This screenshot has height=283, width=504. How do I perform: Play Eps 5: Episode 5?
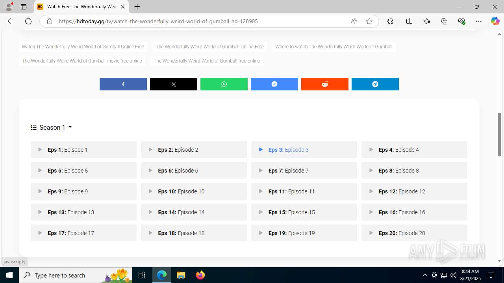pos(83,171)
